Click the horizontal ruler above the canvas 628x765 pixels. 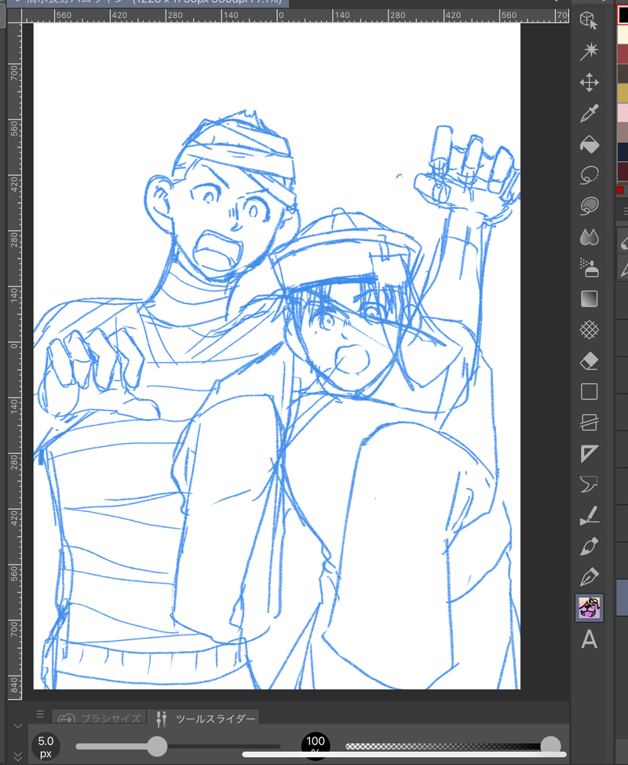[x=295, y=16]
